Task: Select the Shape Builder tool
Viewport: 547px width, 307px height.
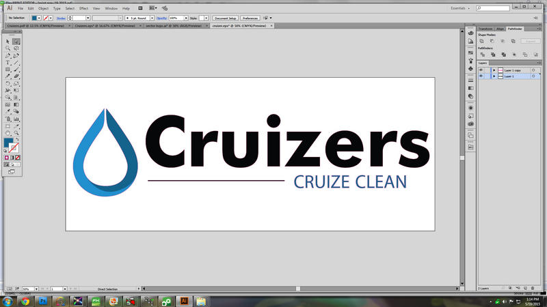Action: click(x=8, y=98)
